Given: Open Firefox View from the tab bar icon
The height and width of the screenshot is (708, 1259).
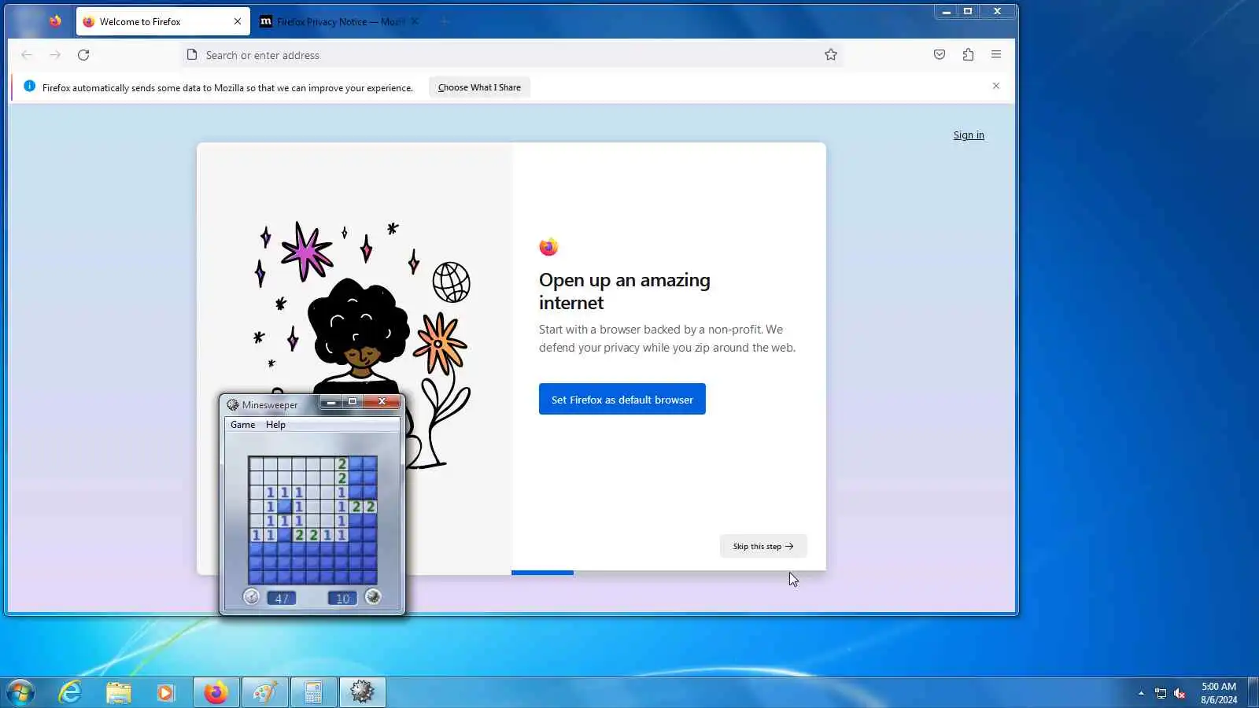Looking at the screenshot, I should point(55,21).
